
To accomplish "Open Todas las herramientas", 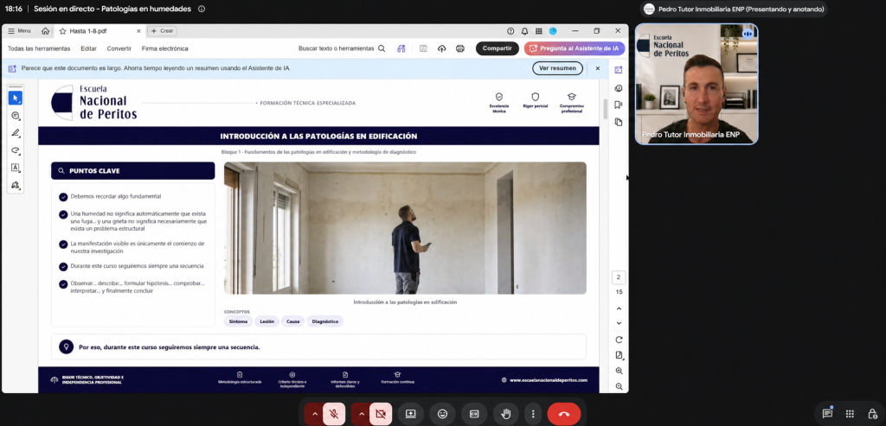I will tap(39, 48).
